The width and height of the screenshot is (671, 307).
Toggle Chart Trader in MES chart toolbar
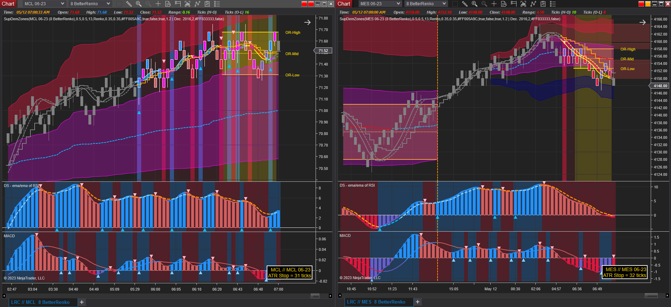coord(513,4)
